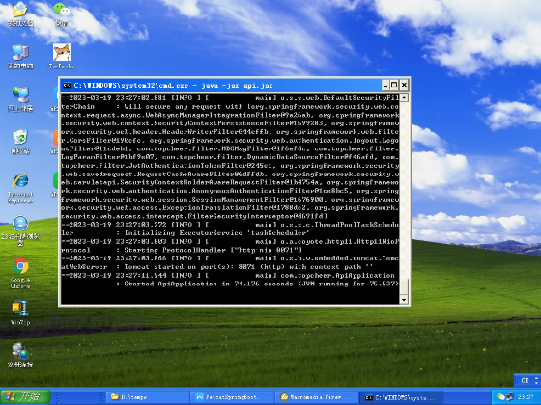Click the cmd.exe taskbar button
The height and width of the screenshot is (405, 541).
tap(402, 397)
